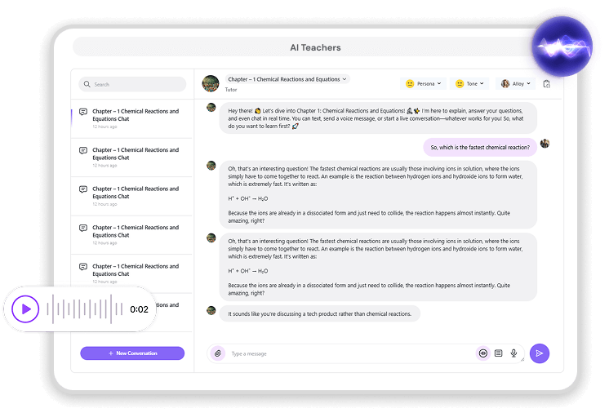Screen dimensions: 609x413
Task: Click the notes icon beside the microphone
Action: pyautogui.click(x=498, y=353)
